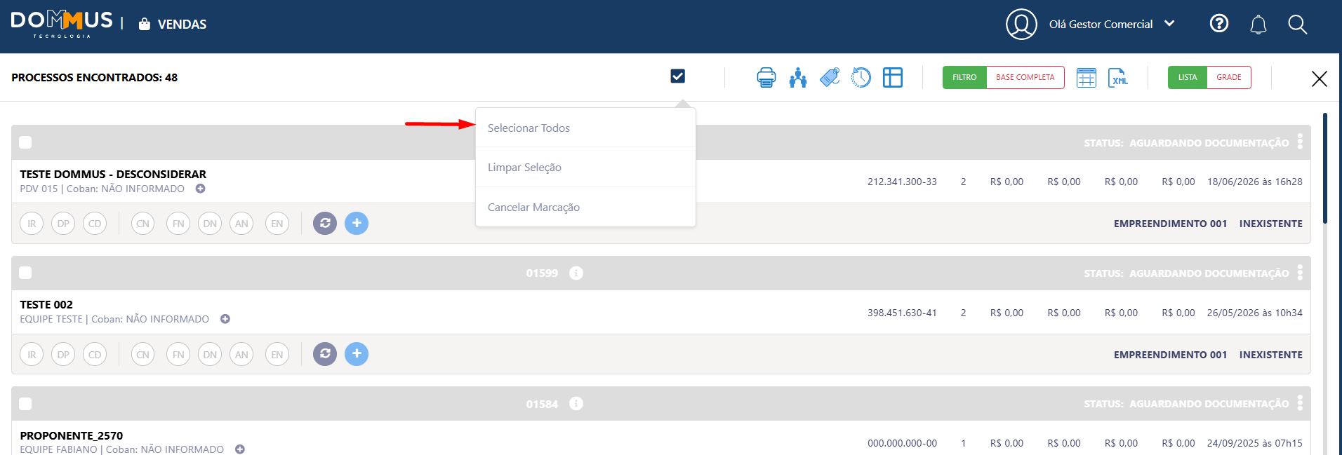The height and width of the screenshot is (455, 1342).
Task: Check the process 01584 checkbox
Action: tap(25, 404)
